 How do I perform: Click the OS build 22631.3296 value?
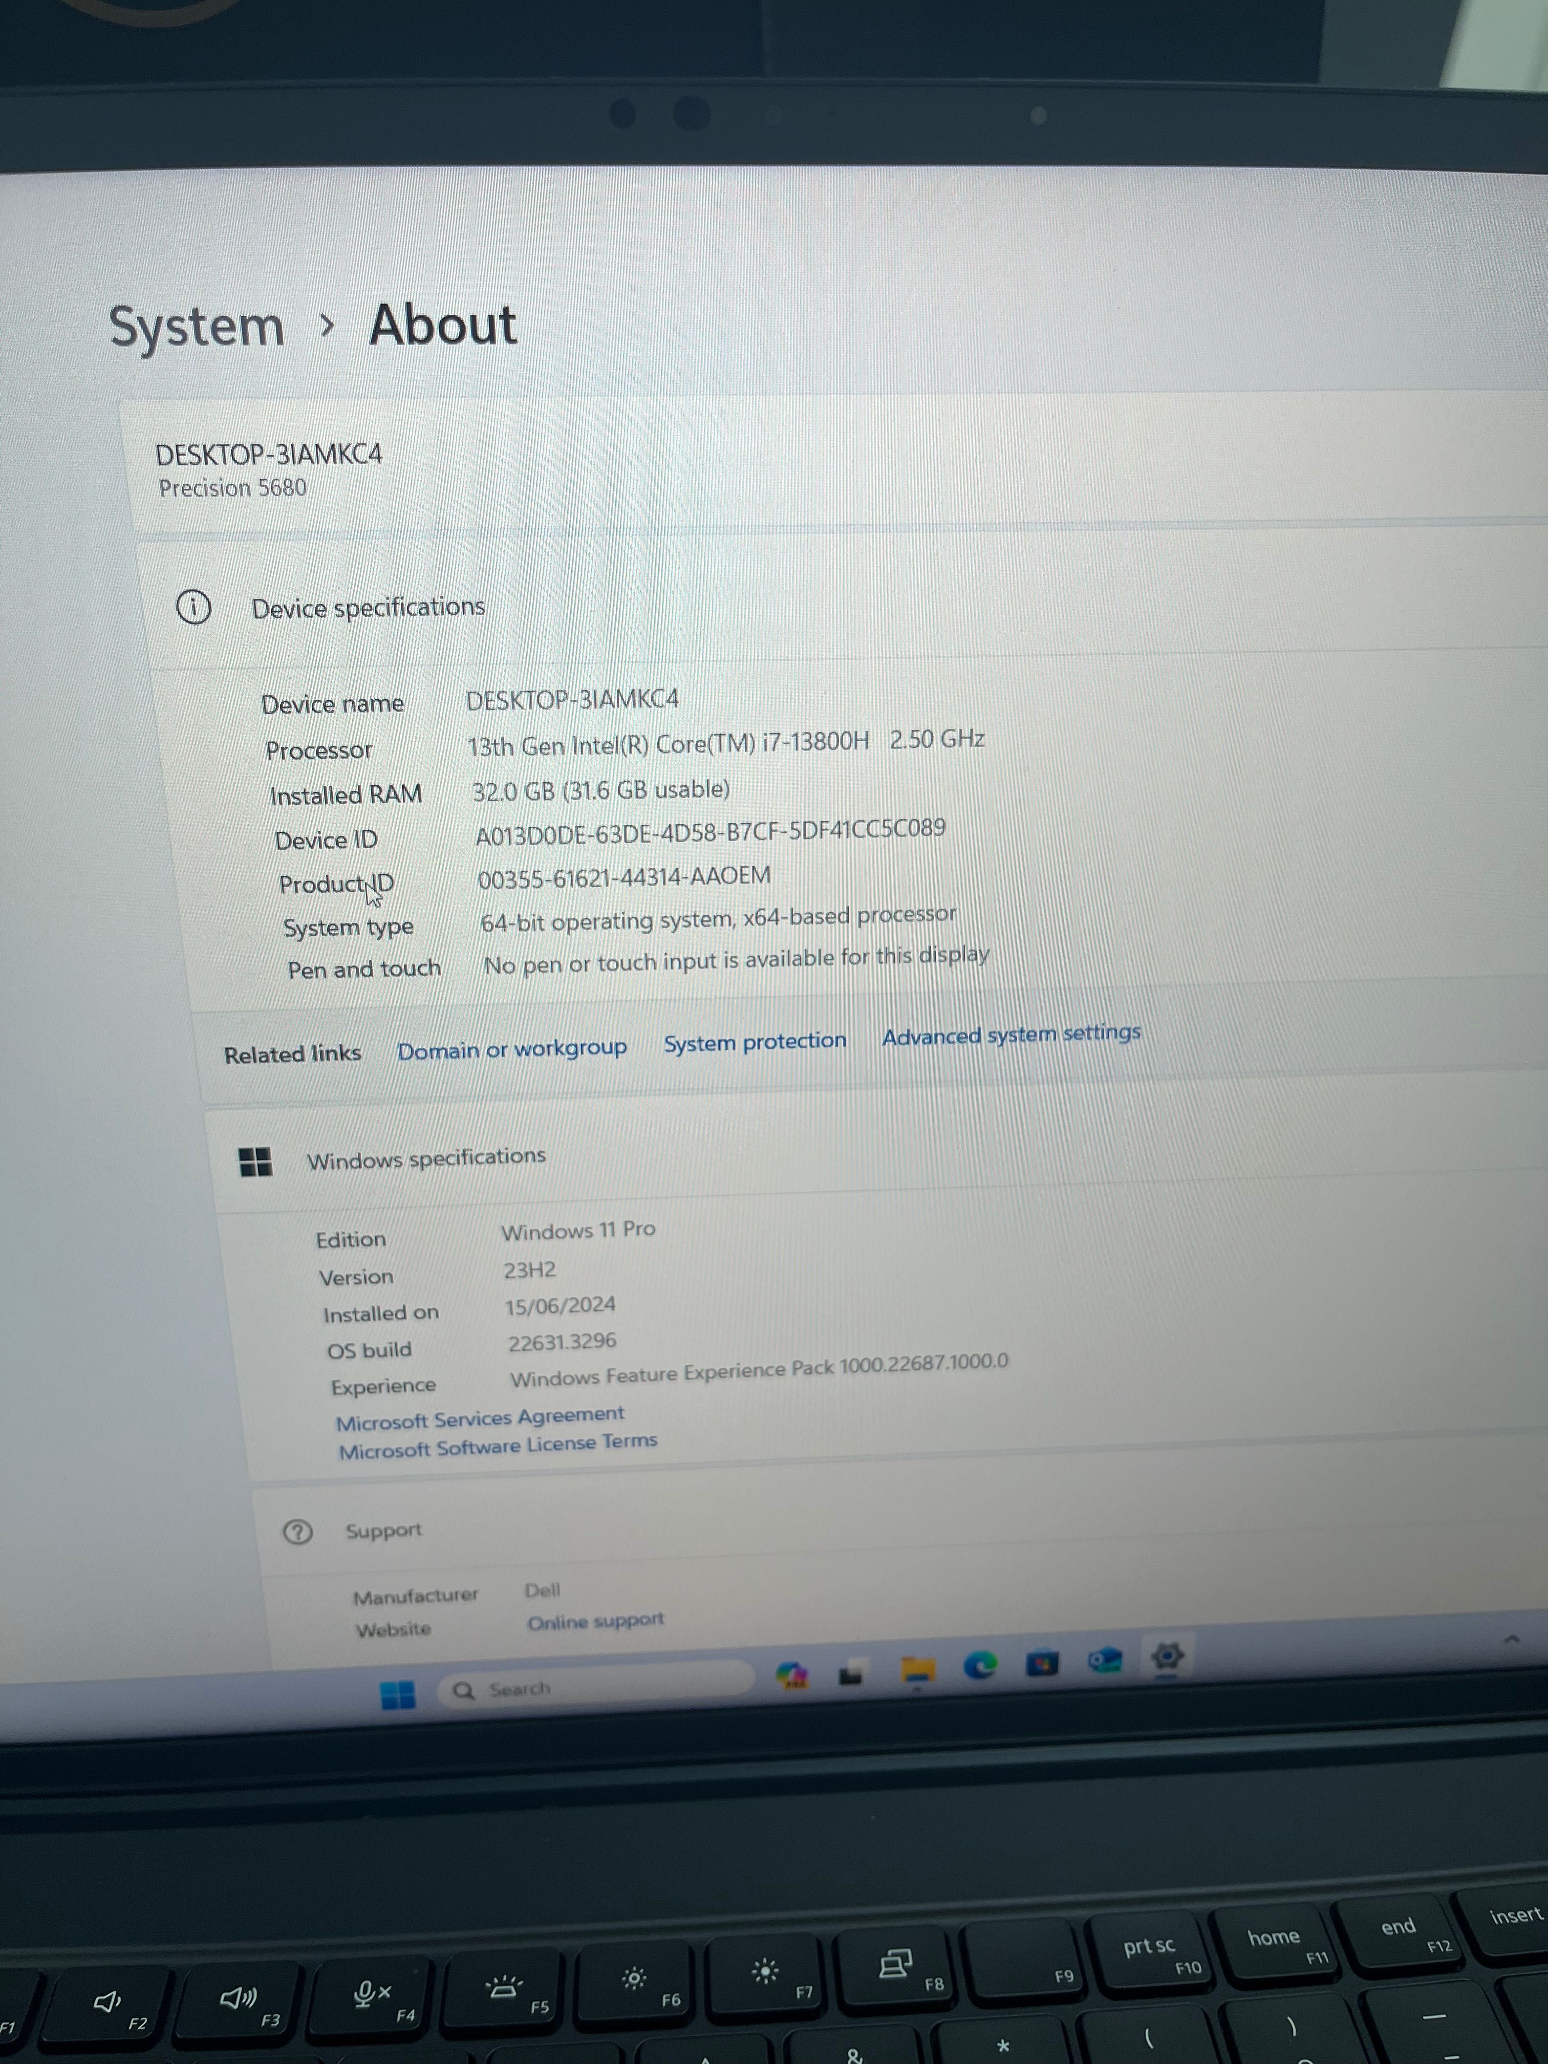(x=562, y=1343)
